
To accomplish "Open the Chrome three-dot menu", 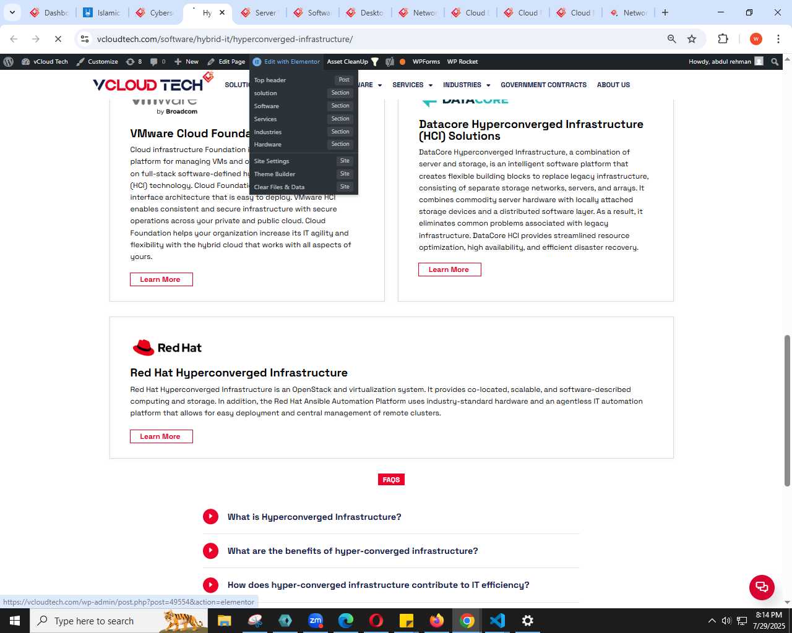I will [778, 39].
